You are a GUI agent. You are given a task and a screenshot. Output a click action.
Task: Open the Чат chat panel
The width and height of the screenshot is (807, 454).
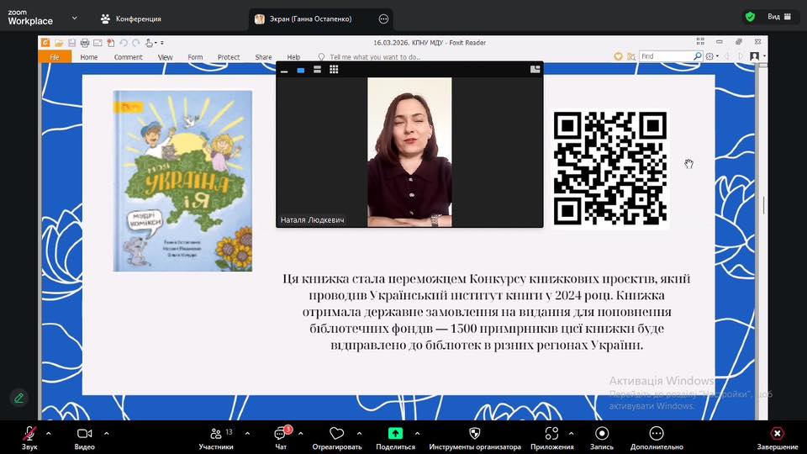pyautogui.click(x=281, y=436)
